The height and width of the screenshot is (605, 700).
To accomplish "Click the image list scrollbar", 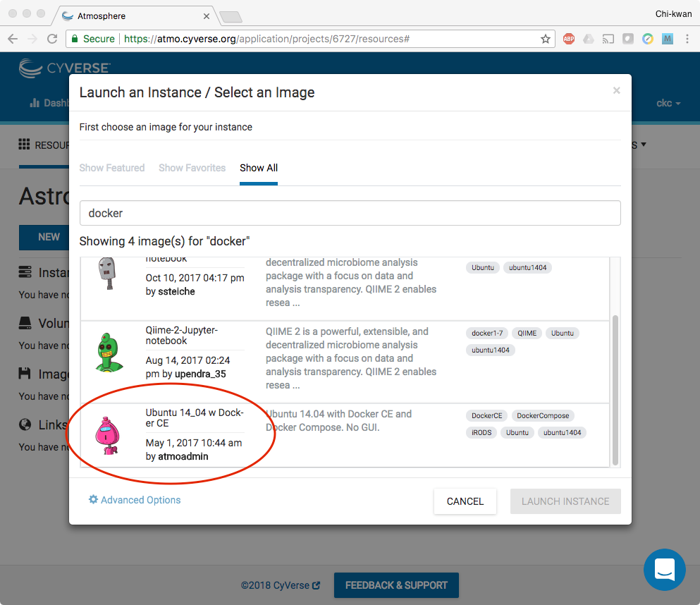I will coord(615,390).
